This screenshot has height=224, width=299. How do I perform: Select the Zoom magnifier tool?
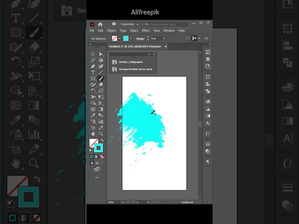point(101,134)
